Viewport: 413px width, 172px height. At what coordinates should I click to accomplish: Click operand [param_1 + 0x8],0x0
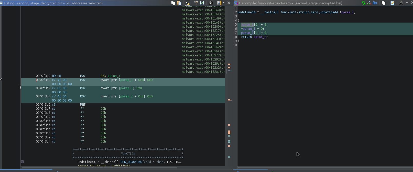pos(136,80)
